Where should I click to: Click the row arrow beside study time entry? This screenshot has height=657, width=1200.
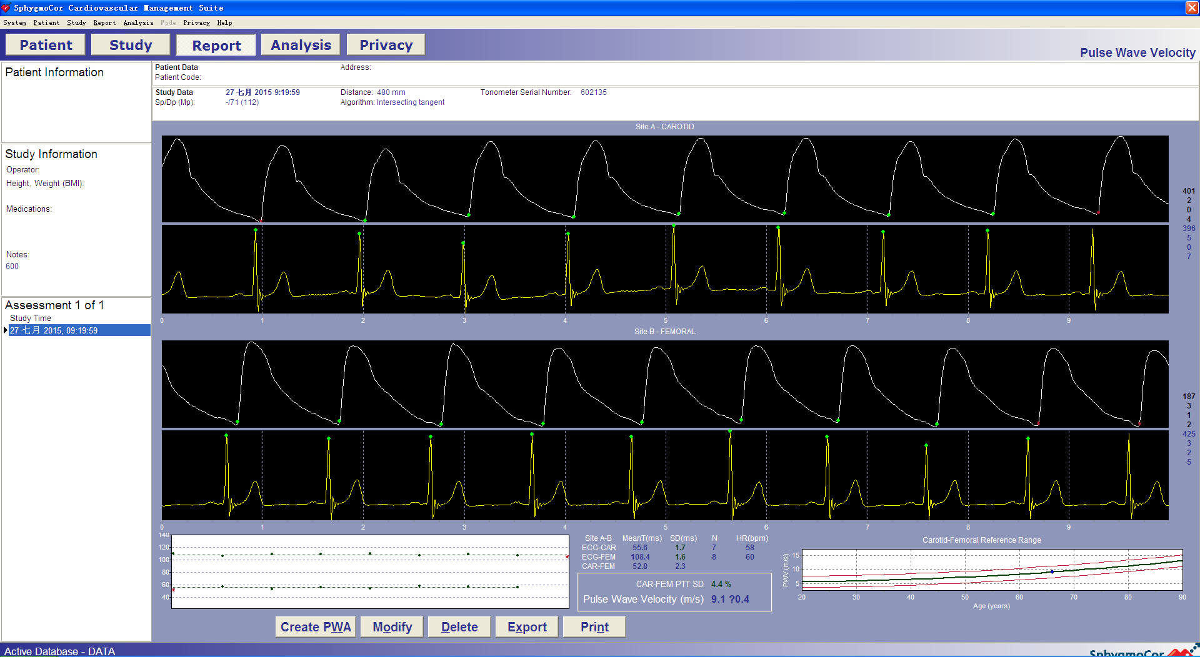tap(6, 330)
